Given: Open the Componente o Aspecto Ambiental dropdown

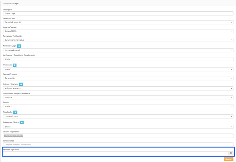Looking at the screenshot, I should pos(118,97).
